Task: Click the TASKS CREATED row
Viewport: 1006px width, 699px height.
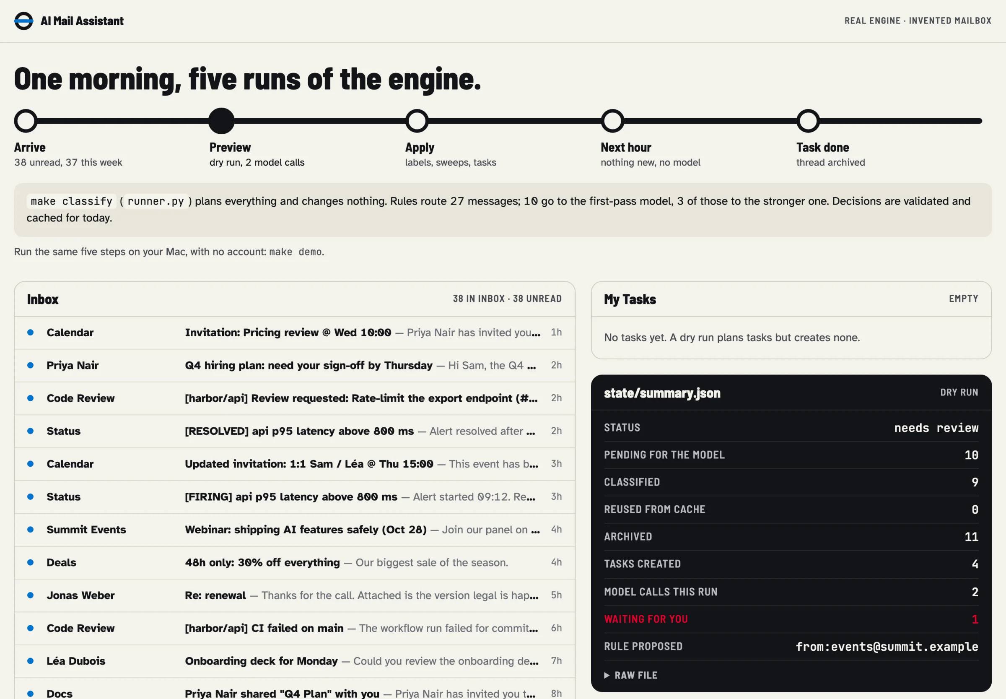Action: [x=791, y=564]
